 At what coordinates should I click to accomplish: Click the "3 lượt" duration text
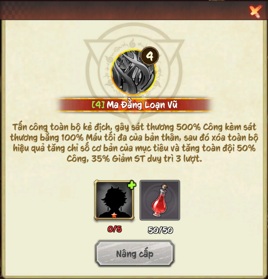189,159
